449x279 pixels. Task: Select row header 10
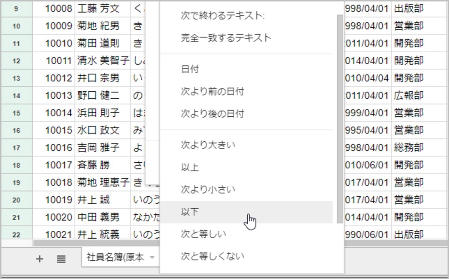(x=16, y=26)
